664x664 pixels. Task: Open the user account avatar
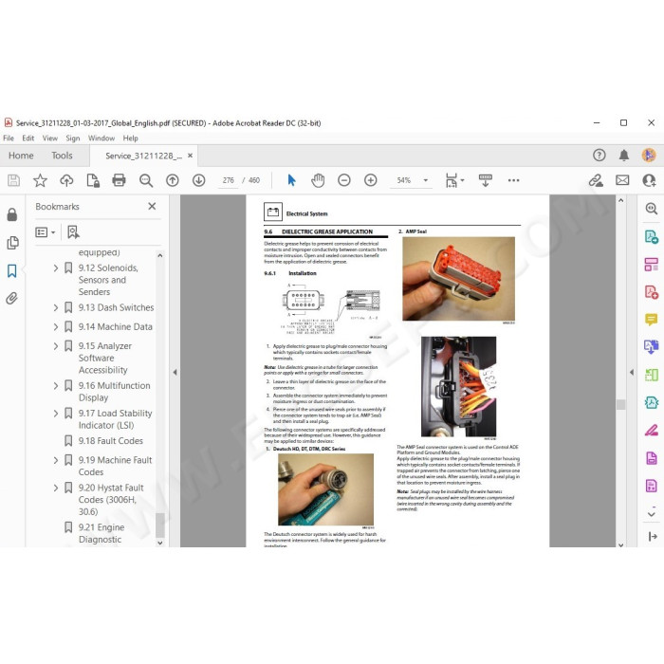(649, 156)
